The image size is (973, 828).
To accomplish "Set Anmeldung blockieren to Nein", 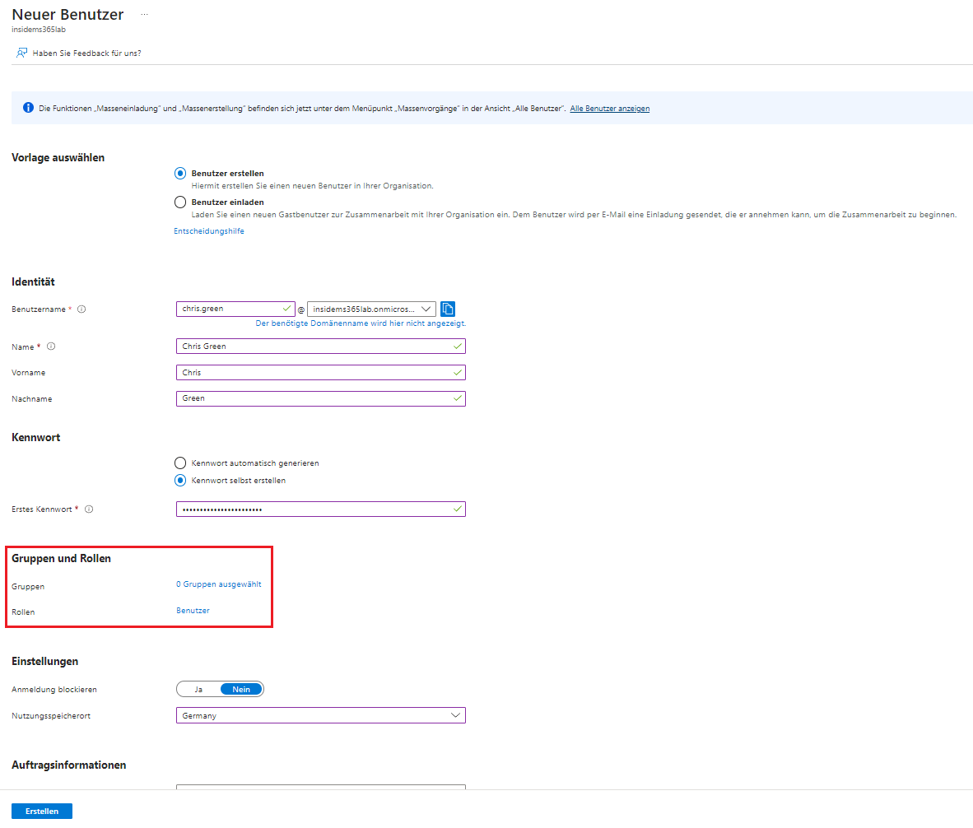I will 241,690.
